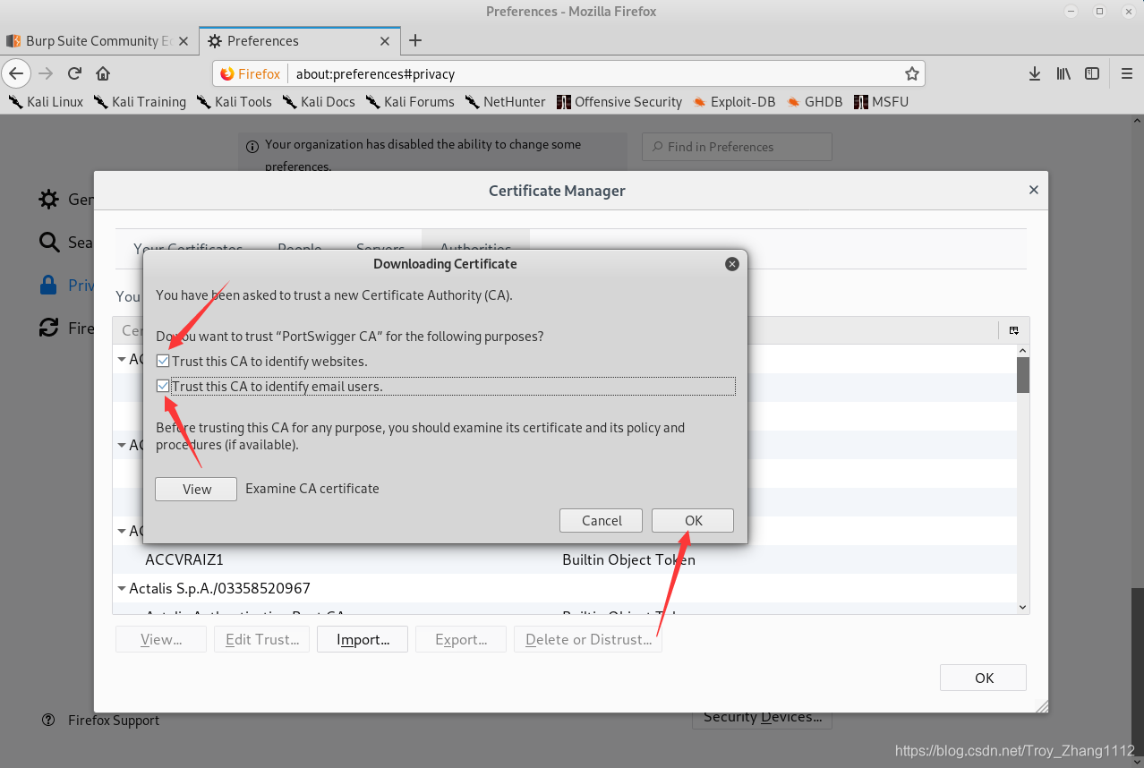Open the GHDB bookmark
Image resolution: width=1144 pixels, height=768 pixels.
pyautogui.click(x=815, y=102)
